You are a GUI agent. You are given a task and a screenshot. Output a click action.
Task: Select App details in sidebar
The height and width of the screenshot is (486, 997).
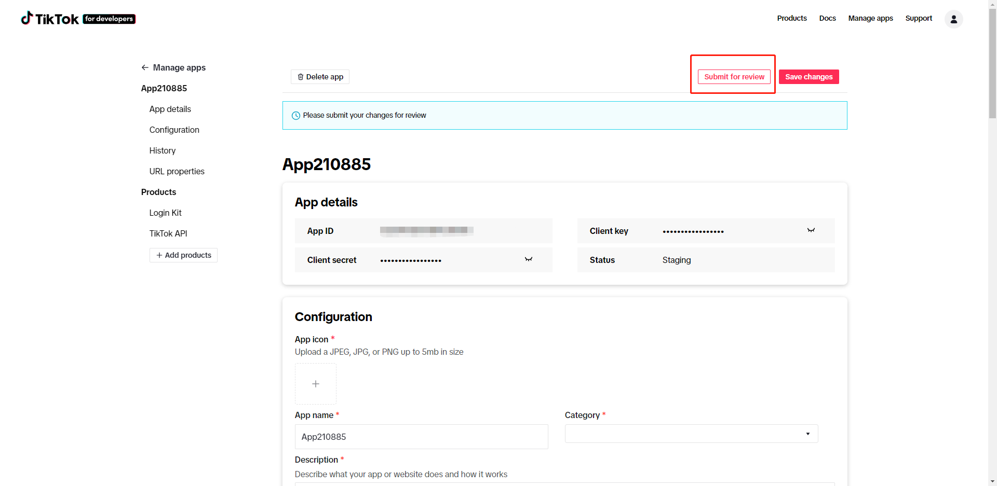tap(170, 109)
